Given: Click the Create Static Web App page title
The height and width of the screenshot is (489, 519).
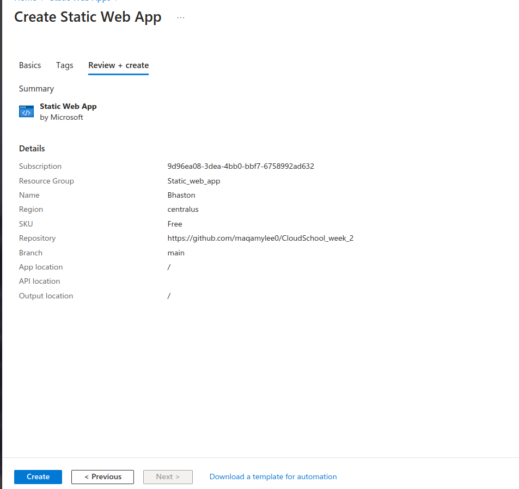Looking at the screenshot, I should coord(88,17).
